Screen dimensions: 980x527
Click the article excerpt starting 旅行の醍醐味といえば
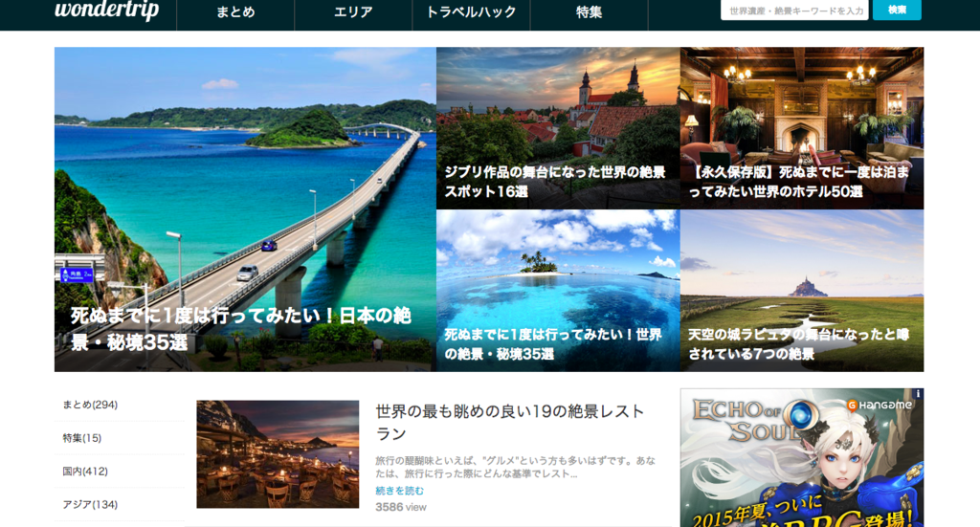point(516,467)
